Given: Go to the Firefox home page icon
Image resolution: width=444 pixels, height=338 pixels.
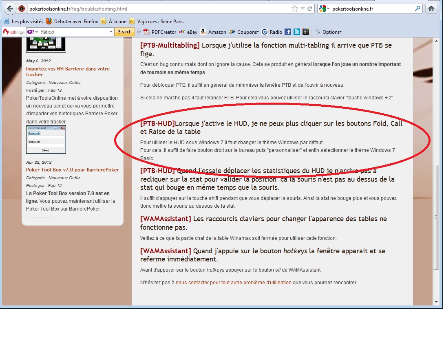Looking at the screenshot, I should (x=431, y=9).
